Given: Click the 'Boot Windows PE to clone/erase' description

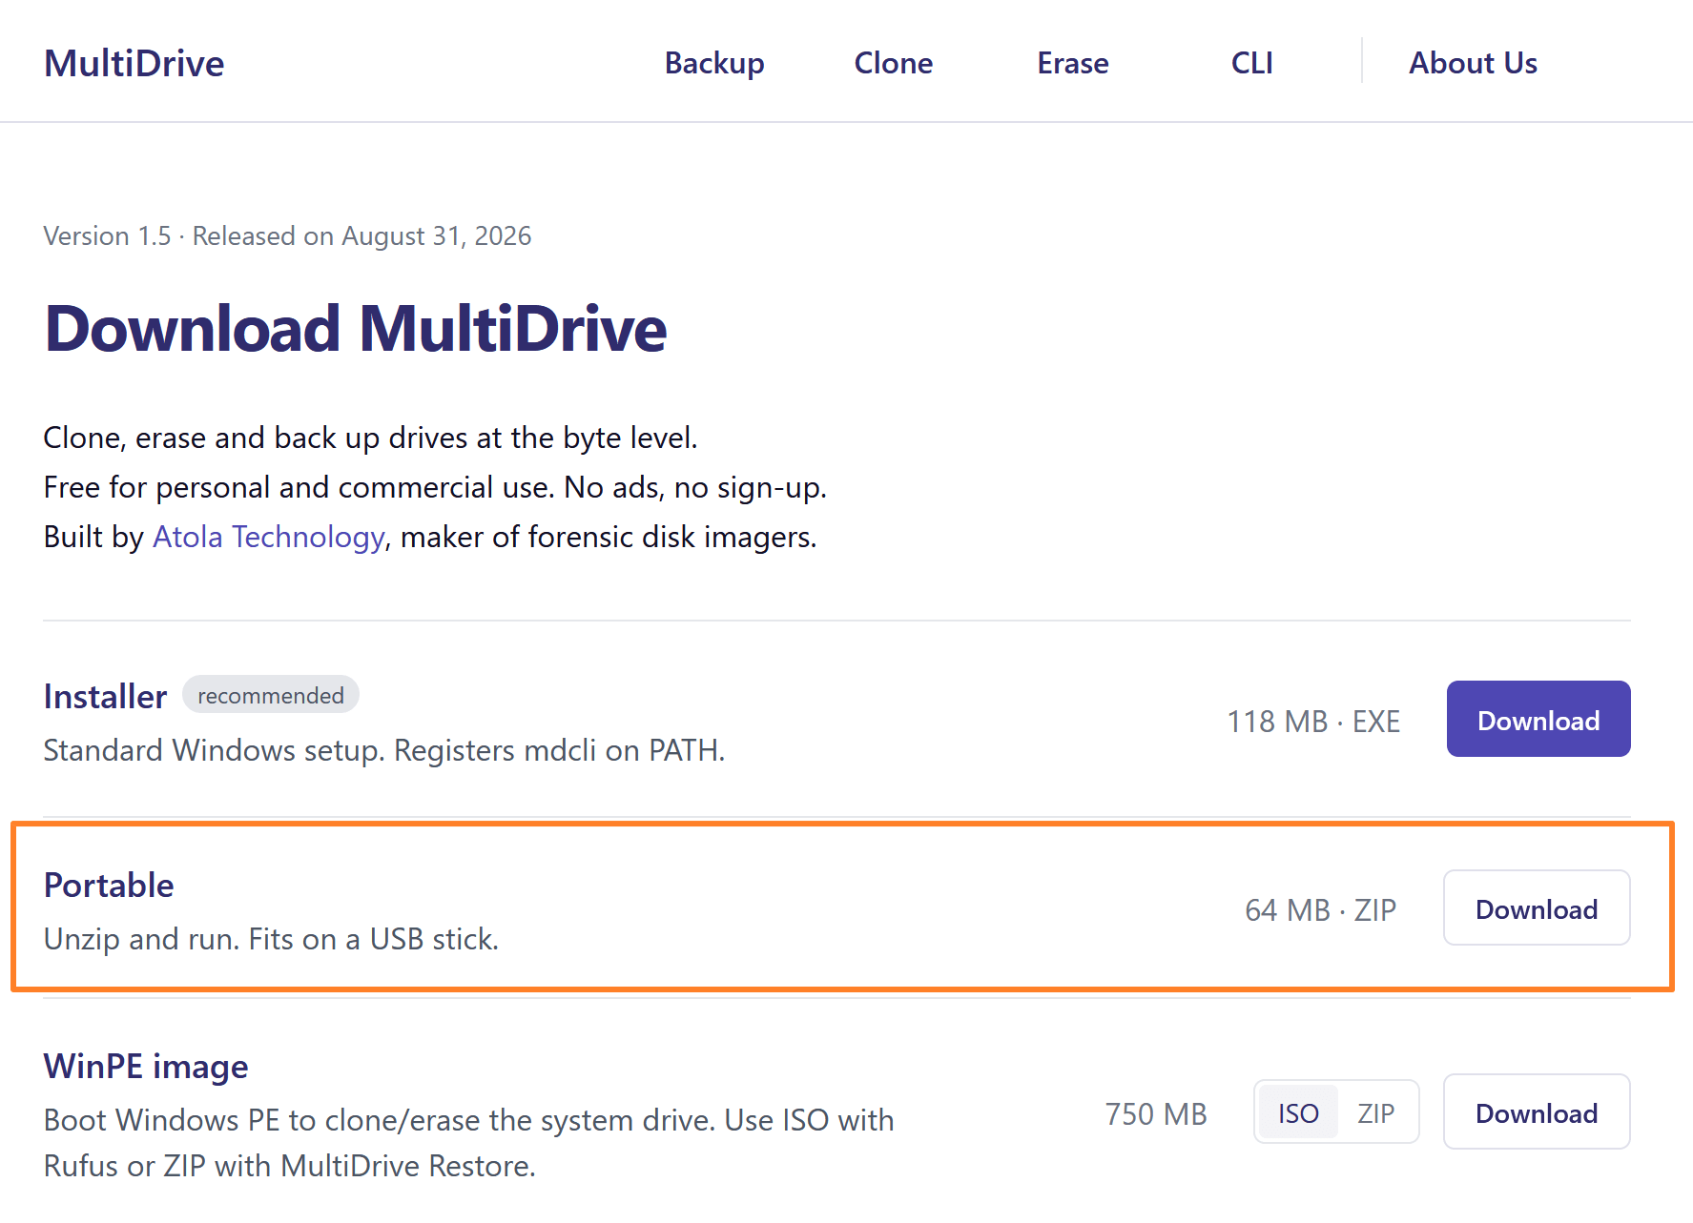Looking at the screenshot, I should pyautogui.click(x=469, y=1143).
